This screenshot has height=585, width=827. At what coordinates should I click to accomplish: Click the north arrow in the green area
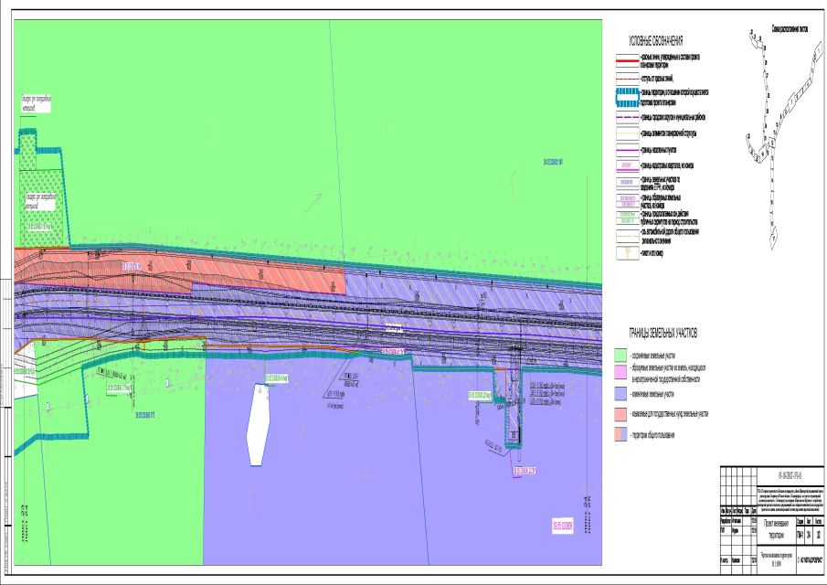313,201
